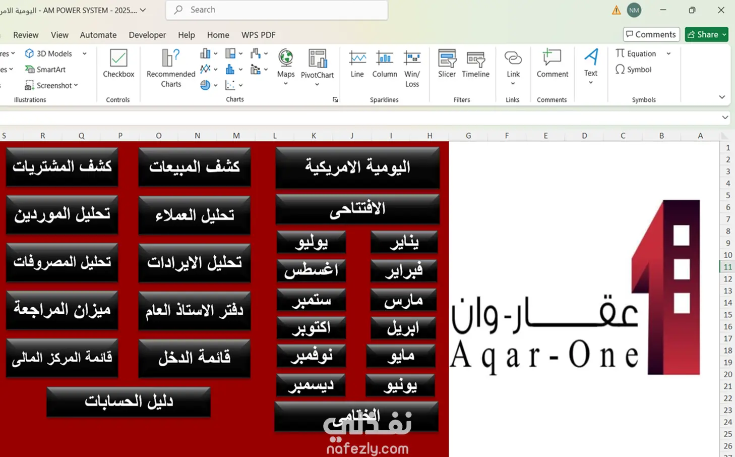Select all cells corner button
735x457 pixels.
click(x=724, y=136)
